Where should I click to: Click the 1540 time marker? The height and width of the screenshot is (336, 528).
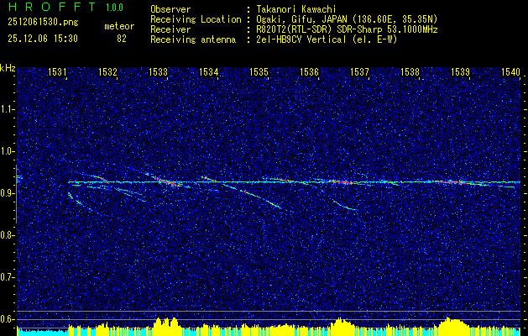510,71
